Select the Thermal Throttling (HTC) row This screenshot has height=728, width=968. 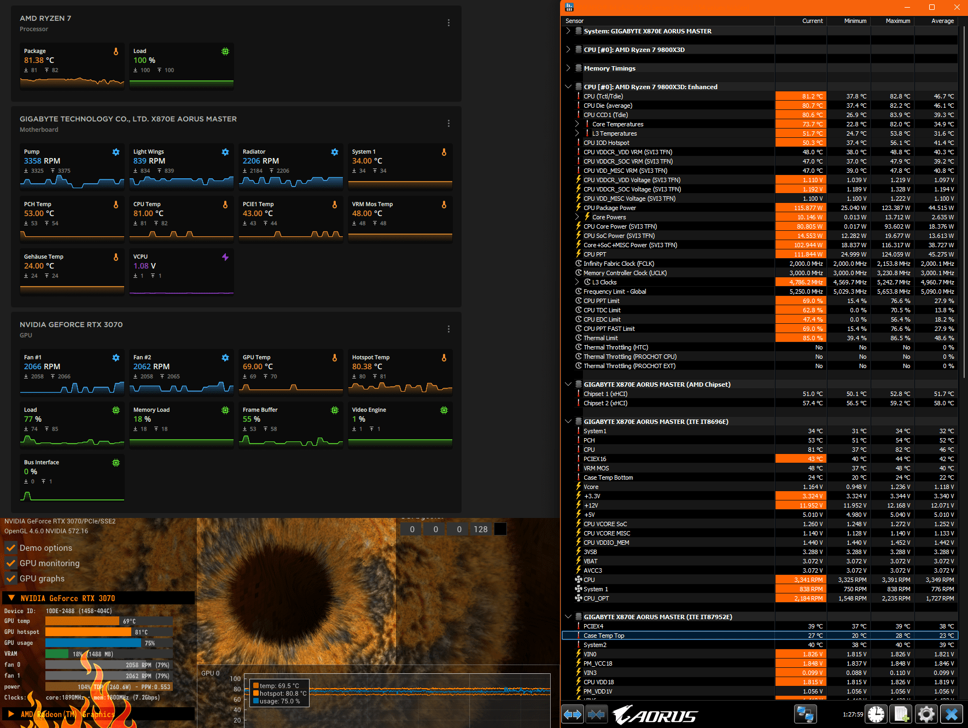pyautogui.click(x=760, y=347)
